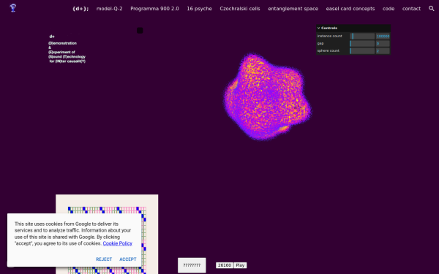Image resolution: width=439 pixels, height=274 pixels.
Task: Click the 'for (IN)ter causalit(Y)' text
Action: [x=67, y=61]
